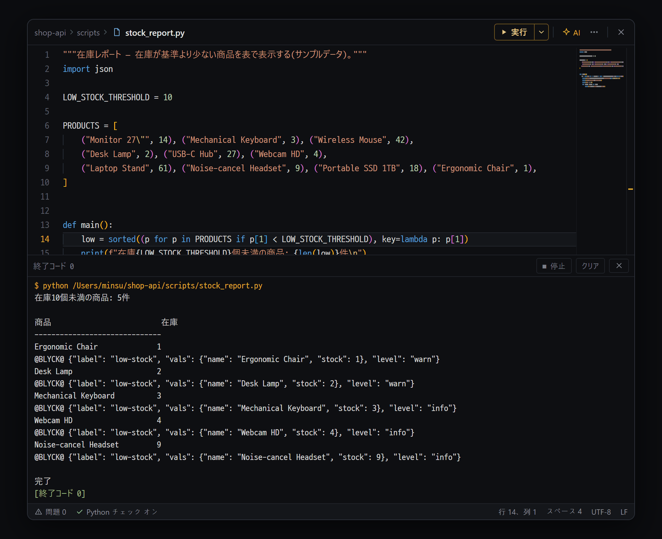
Task: Click the 在庫10個未満の商品: 5件 output line
Action: pos(82,298)
